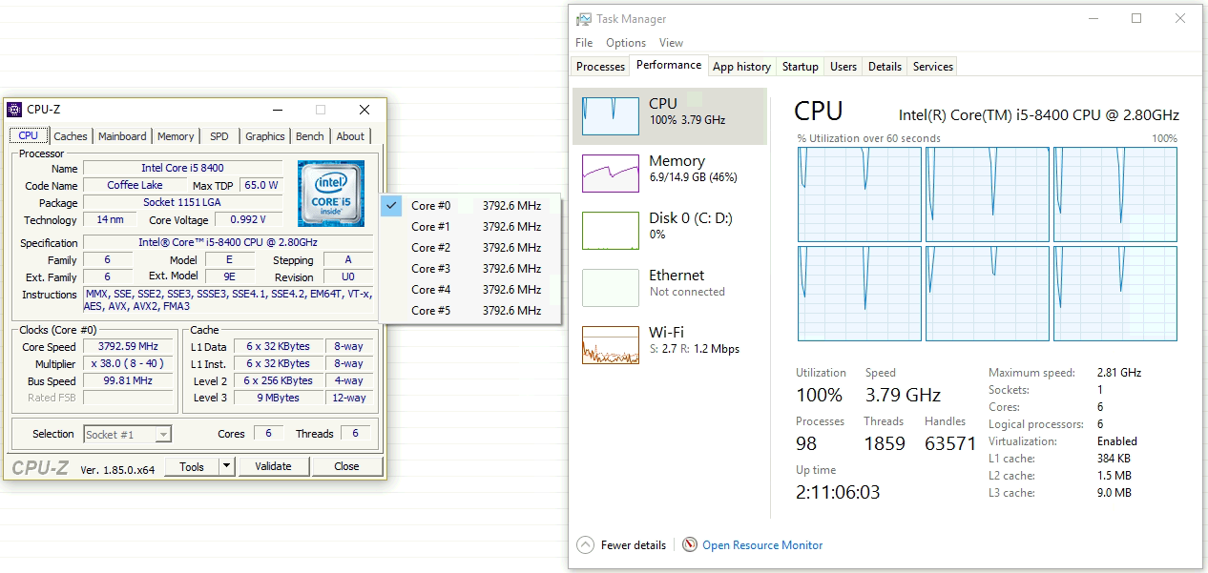Click the Code Name value Coffee Lake
1208x573 pixels.
click(135, 186)
